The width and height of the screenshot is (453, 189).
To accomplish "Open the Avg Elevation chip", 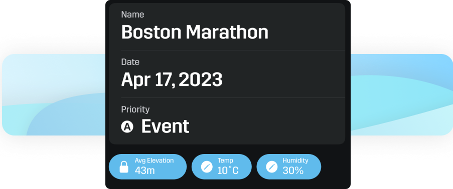I will coord(147,167).
